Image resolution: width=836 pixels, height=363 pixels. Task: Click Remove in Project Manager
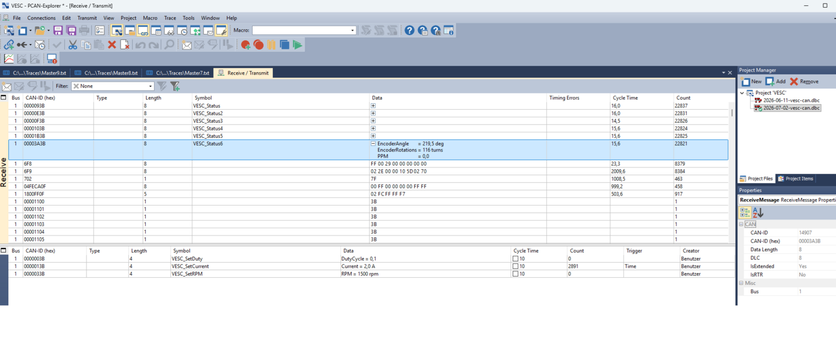(804, 82)
